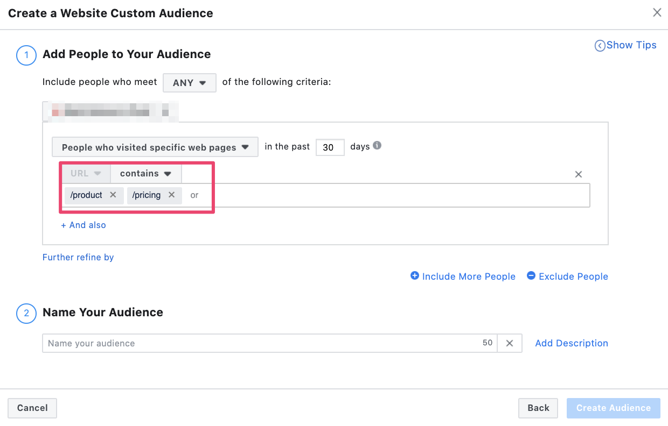
Task: Click Add Description link
Action: pyautogui.click(x=571, y=343)
